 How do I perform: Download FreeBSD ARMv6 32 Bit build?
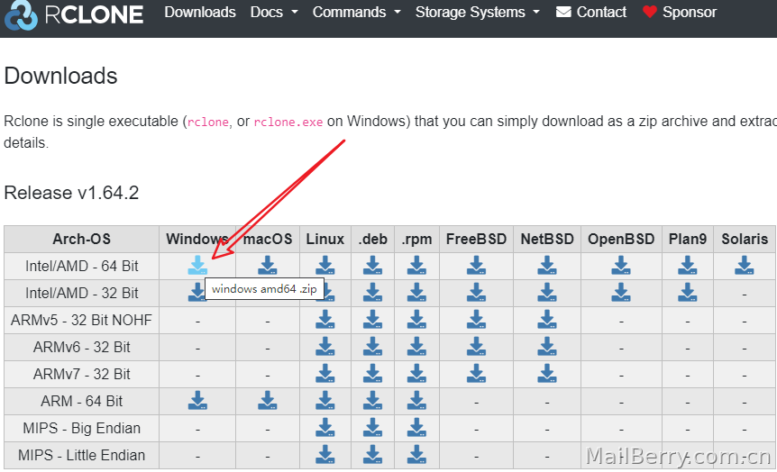(x=476, y=347)
